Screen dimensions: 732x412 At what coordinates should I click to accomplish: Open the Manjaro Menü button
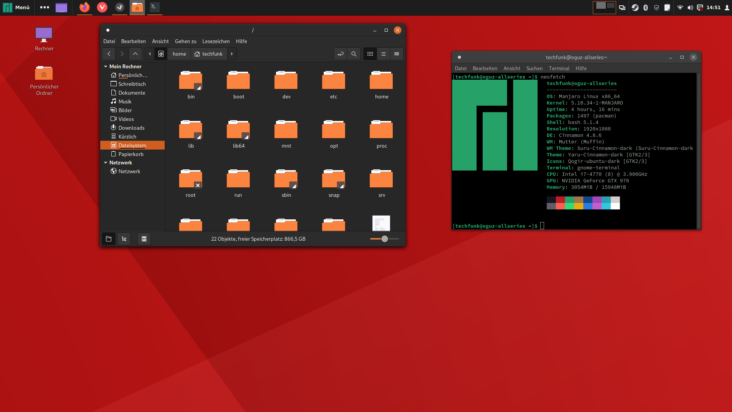coord(16,7)
